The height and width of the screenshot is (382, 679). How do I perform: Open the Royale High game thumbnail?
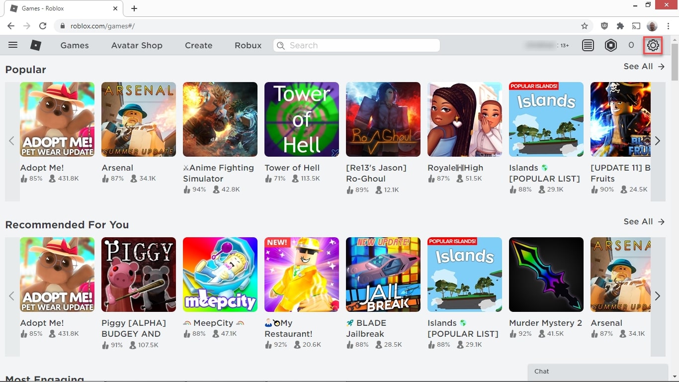(x=465, y=119)
